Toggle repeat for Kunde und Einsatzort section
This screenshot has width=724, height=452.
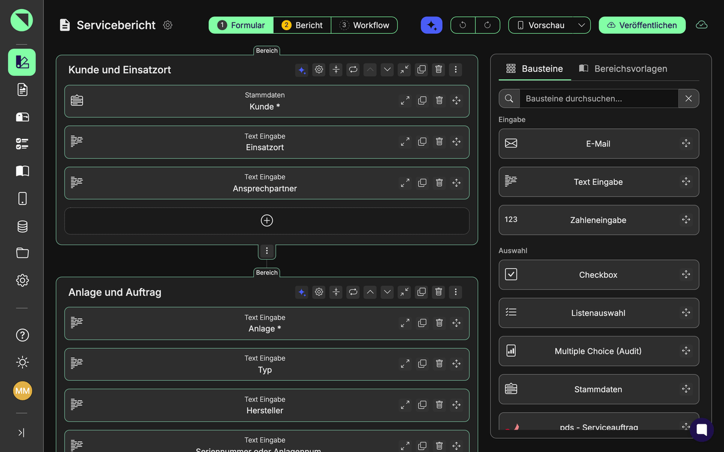(353, 70)
